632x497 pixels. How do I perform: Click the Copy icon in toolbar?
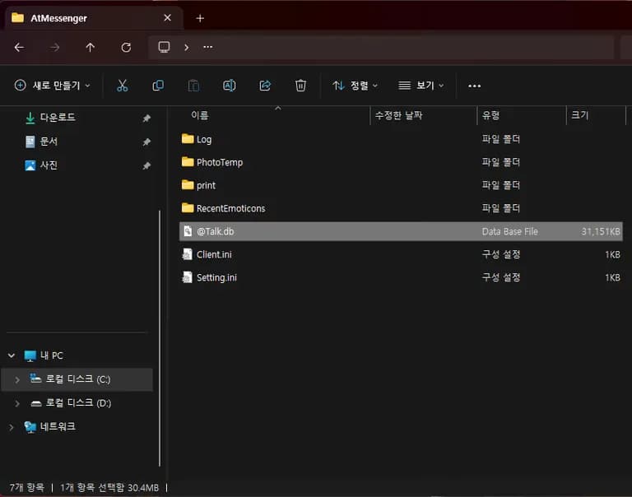point(158,86)
